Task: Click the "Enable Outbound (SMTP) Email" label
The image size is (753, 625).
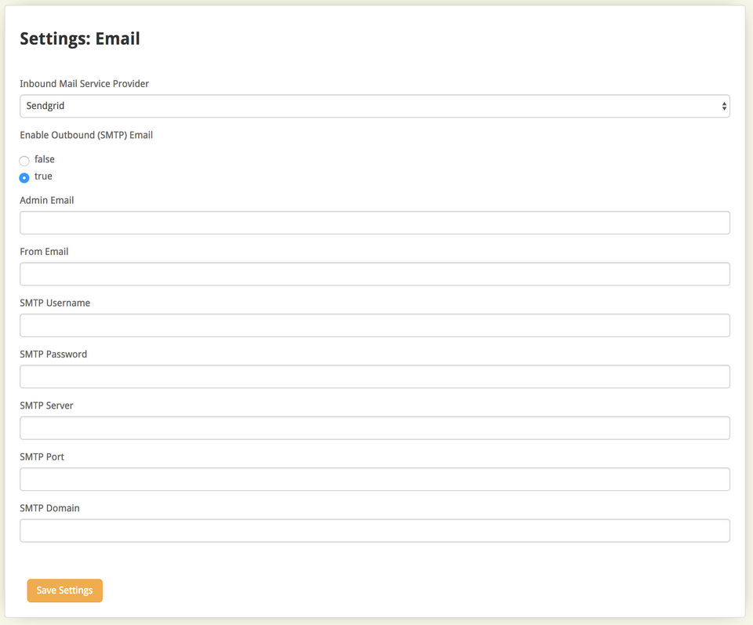Action: (x=86, y=135)
